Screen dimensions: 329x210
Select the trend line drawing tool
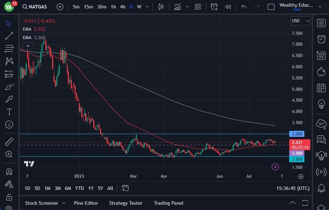click(9, 36)
